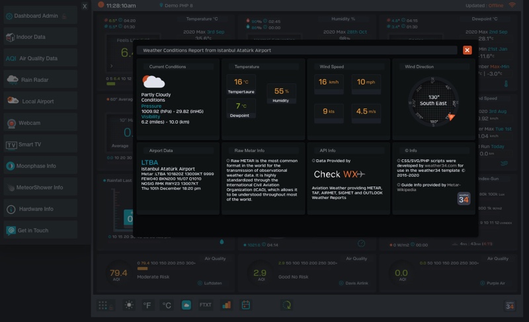The width and height of the screenshot is (529, 322).
Task: Click the wifi status icon at top right
Action: 512,5
